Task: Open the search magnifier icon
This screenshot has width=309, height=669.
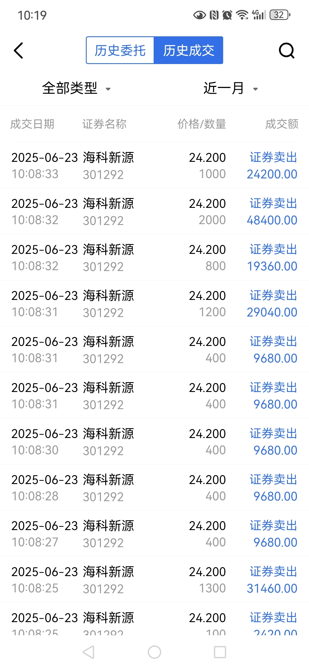Action: point(286,51)
